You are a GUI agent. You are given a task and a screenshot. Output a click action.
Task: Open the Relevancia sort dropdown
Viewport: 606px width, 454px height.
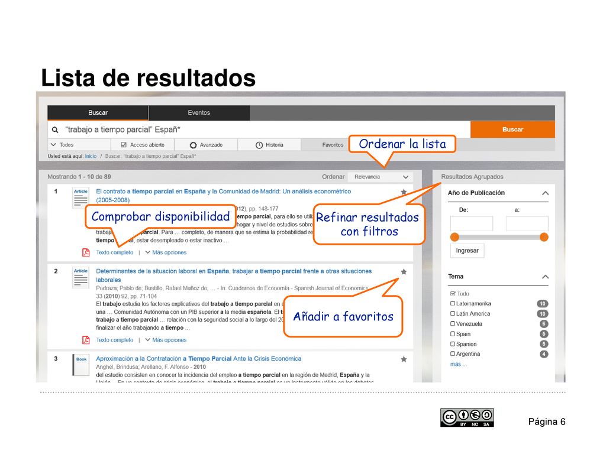coord(381,177)
